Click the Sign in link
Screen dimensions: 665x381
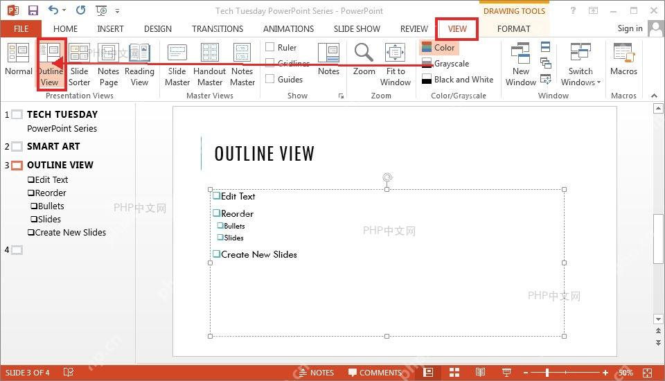click(630, 28)
